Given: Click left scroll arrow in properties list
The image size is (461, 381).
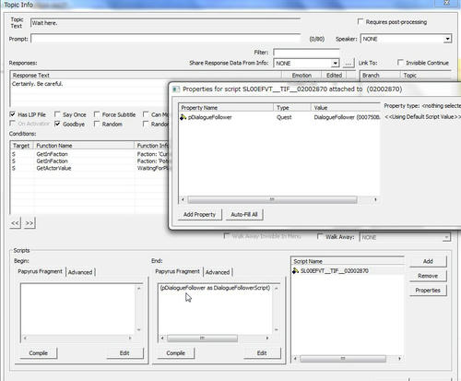Looking at the screenshot, I should coord(183,199).
